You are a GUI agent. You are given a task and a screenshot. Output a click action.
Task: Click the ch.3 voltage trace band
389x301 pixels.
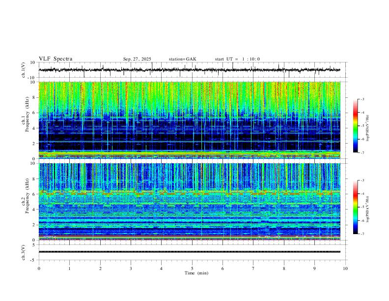(189, 252)
